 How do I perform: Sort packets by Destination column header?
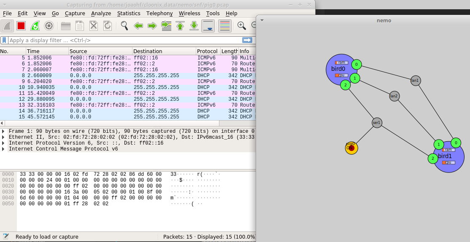[164, 51]
